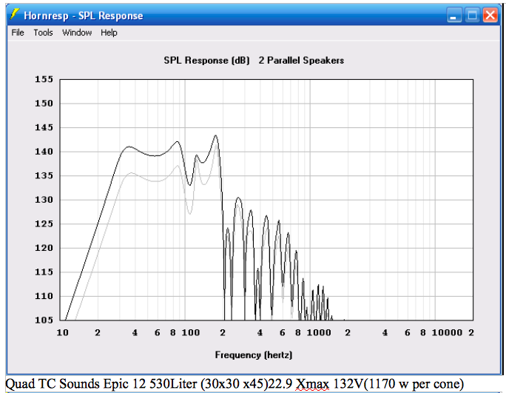Click the 1000 Hz x-axis label
This screenshot has width=506, height=393.
[319, 332]
